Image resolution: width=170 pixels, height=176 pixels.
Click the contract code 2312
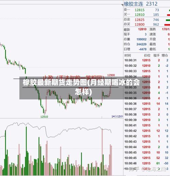click(x=152, y=4)
